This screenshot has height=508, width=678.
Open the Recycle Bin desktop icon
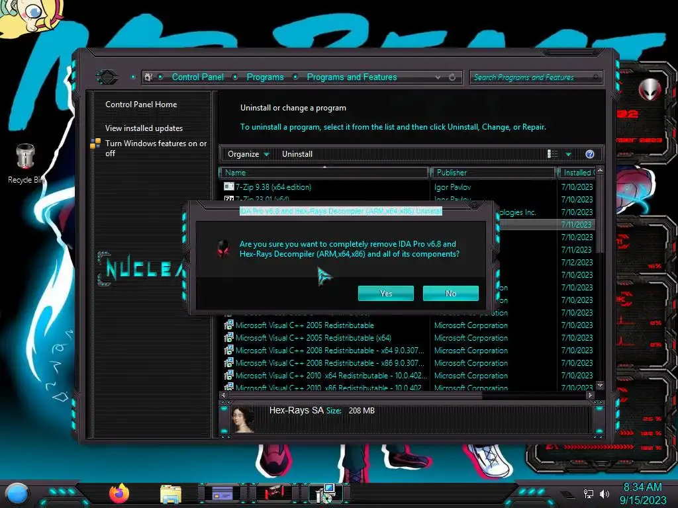point(26,163)
